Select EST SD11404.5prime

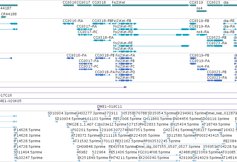click(28, 152)
